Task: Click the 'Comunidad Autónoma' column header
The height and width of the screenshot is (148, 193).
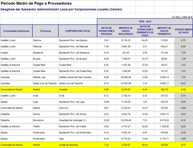Action: click(x=16, y=31)
